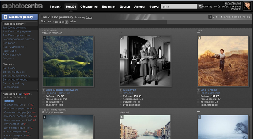The width and height of the screenshot is (253, 139).
Task: Click author icon beside Максим Вейзе
Action: pos(44,90)
